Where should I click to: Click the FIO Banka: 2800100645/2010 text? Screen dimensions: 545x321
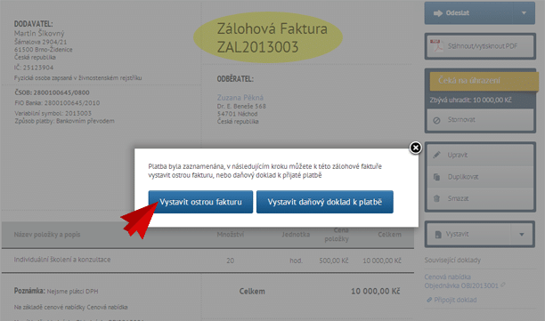[x=57, y=103]
